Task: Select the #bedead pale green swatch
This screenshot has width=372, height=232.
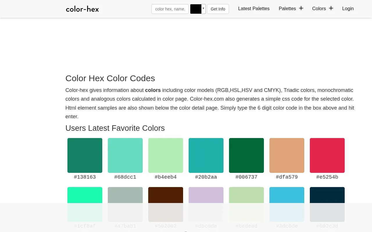Action: click(246, 204)
